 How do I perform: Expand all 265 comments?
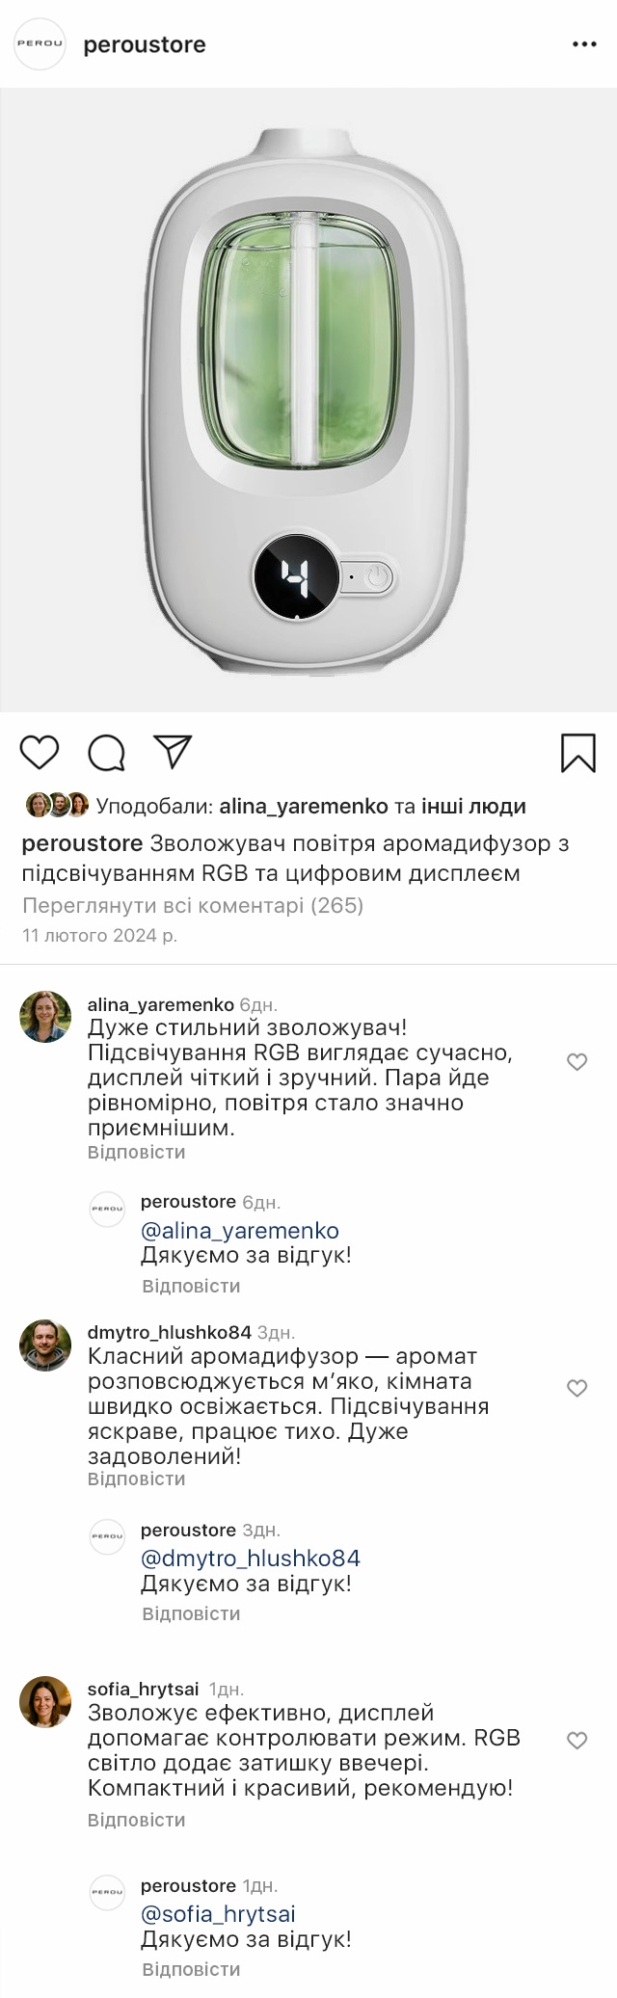tap(193, 906)
